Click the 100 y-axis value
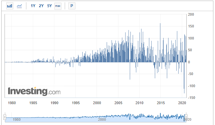The width and height of the screenshot is (215, 125). pos(191,38)
